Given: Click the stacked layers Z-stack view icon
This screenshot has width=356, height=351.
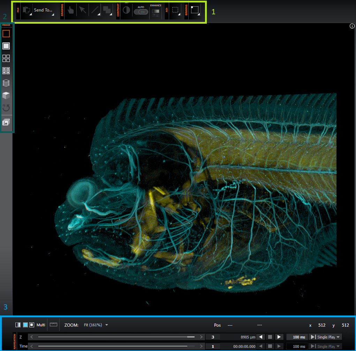Looking at the screenshot, I should click(6, 83).
